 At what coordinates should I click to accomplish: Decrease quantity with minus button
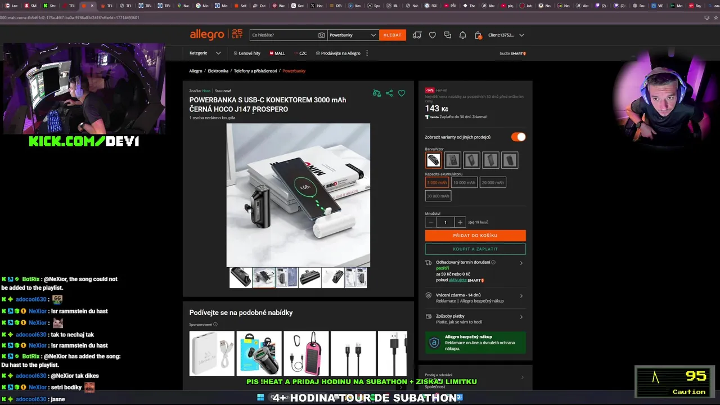point(431,222)
